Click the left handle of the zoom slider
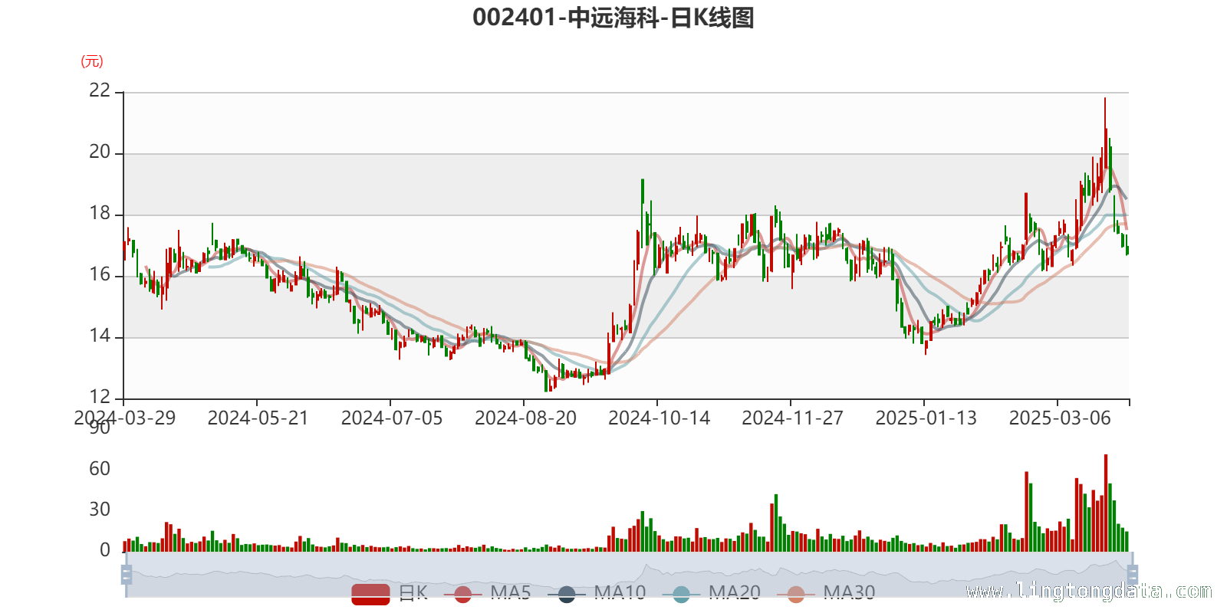 coord(127,575)
